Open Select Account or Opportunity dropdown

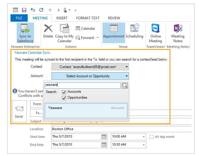point(90,76)
